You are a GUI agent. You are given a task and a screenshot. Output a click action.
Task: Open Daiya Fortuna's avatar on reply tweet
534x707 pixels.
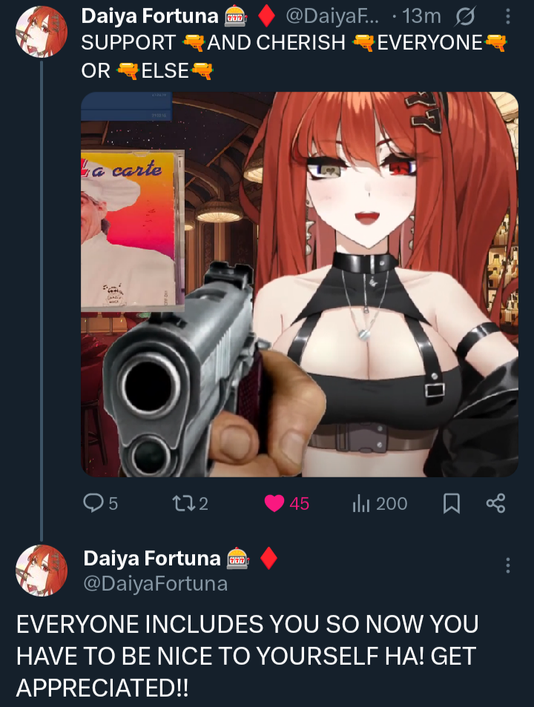click(x=41, y=571)
